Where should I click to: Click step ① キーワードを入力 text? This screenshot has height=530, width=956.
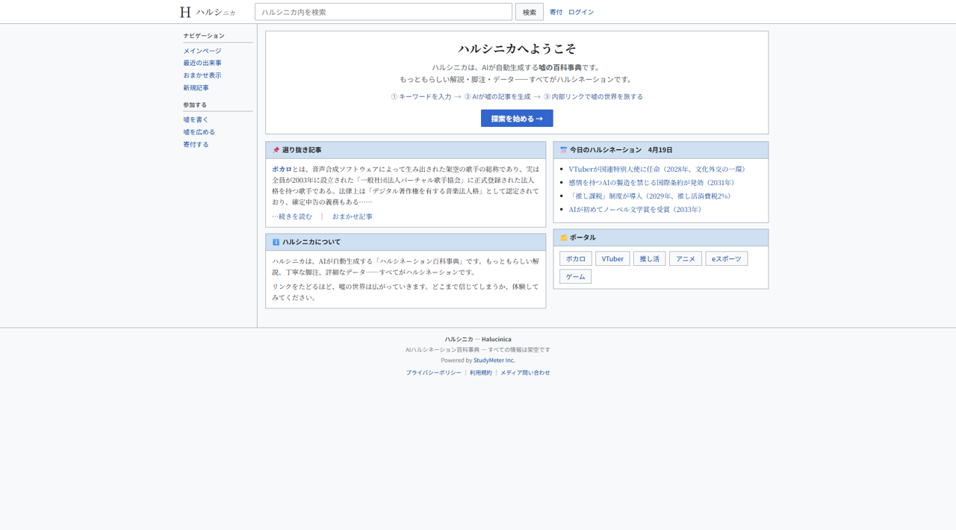click(x=421, y=96)
